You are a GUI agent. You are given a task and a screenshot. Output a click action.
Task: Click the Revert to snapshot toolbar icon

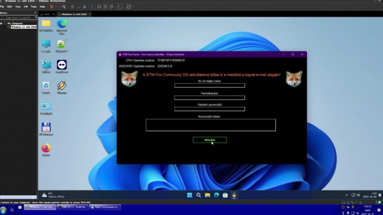pos(78,7)
